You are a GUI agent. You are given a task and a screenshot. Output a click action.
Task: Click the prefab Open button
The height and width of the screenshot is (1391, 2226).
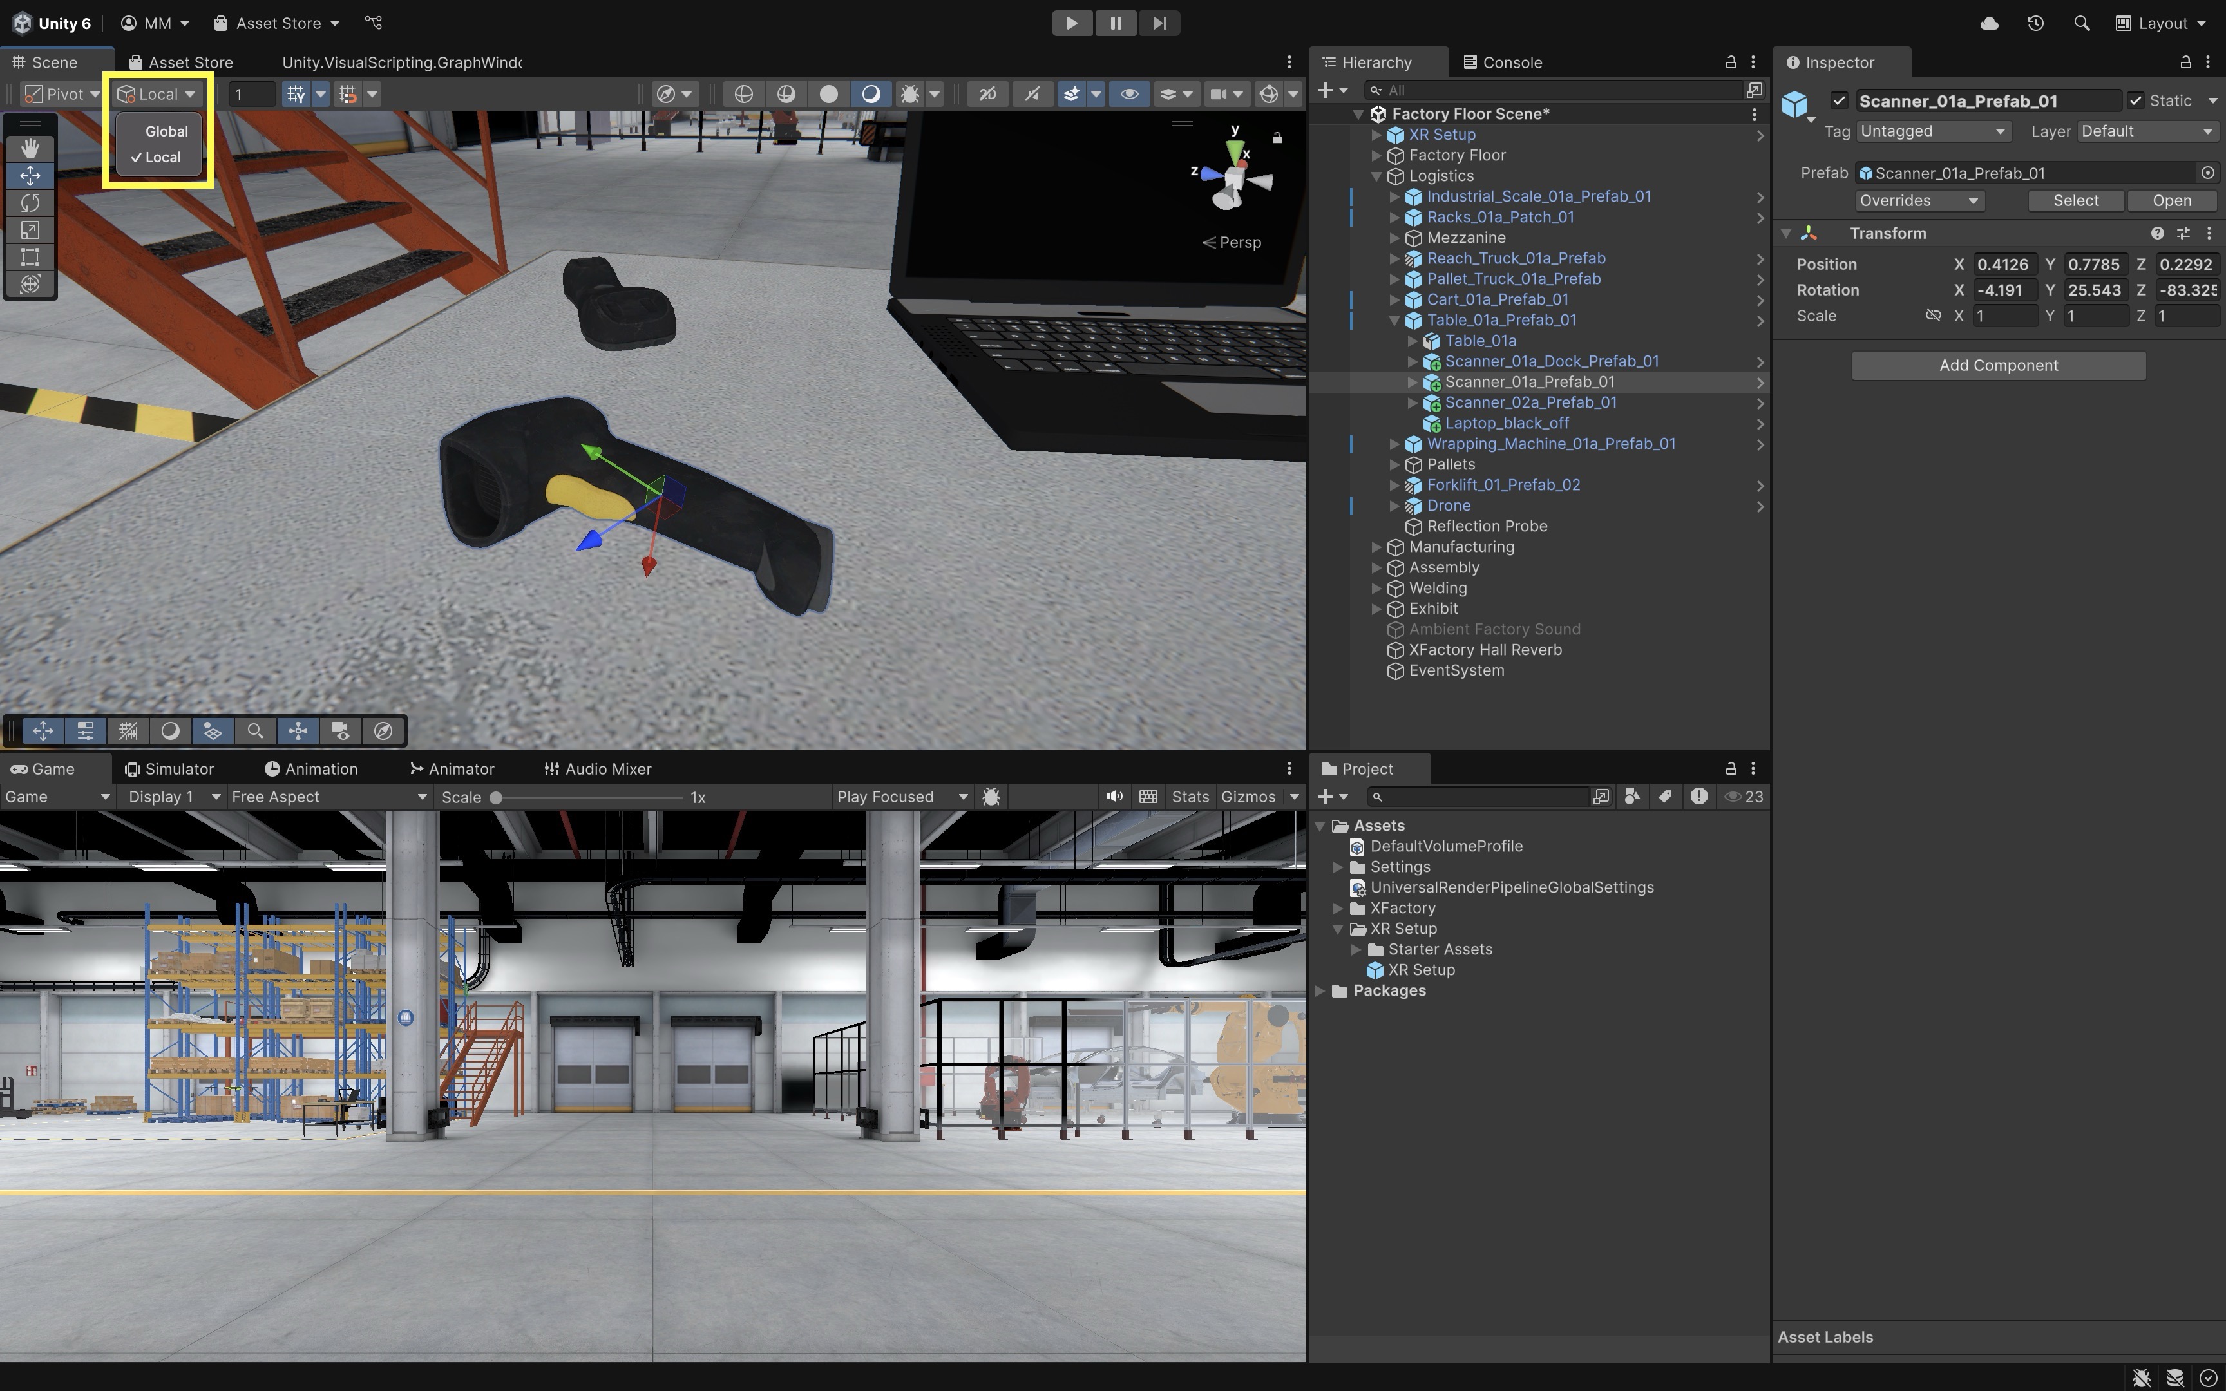click(2171, 200)
